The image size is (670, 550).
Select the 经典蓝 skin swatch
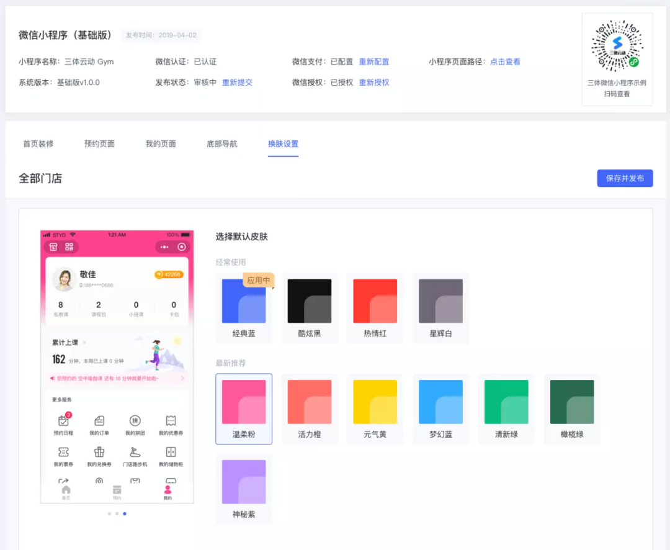coord(244,308)
